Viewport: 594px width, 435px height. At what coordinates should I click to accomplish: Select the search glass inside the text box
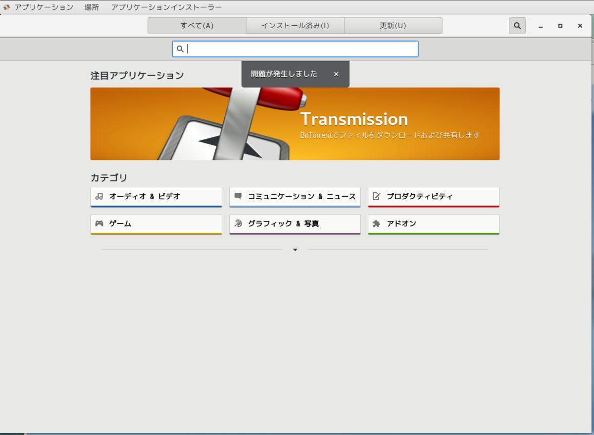tap(181, 49)
